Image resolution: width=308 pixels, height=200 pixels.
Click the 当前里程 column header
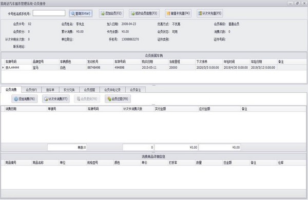point(182,62)
